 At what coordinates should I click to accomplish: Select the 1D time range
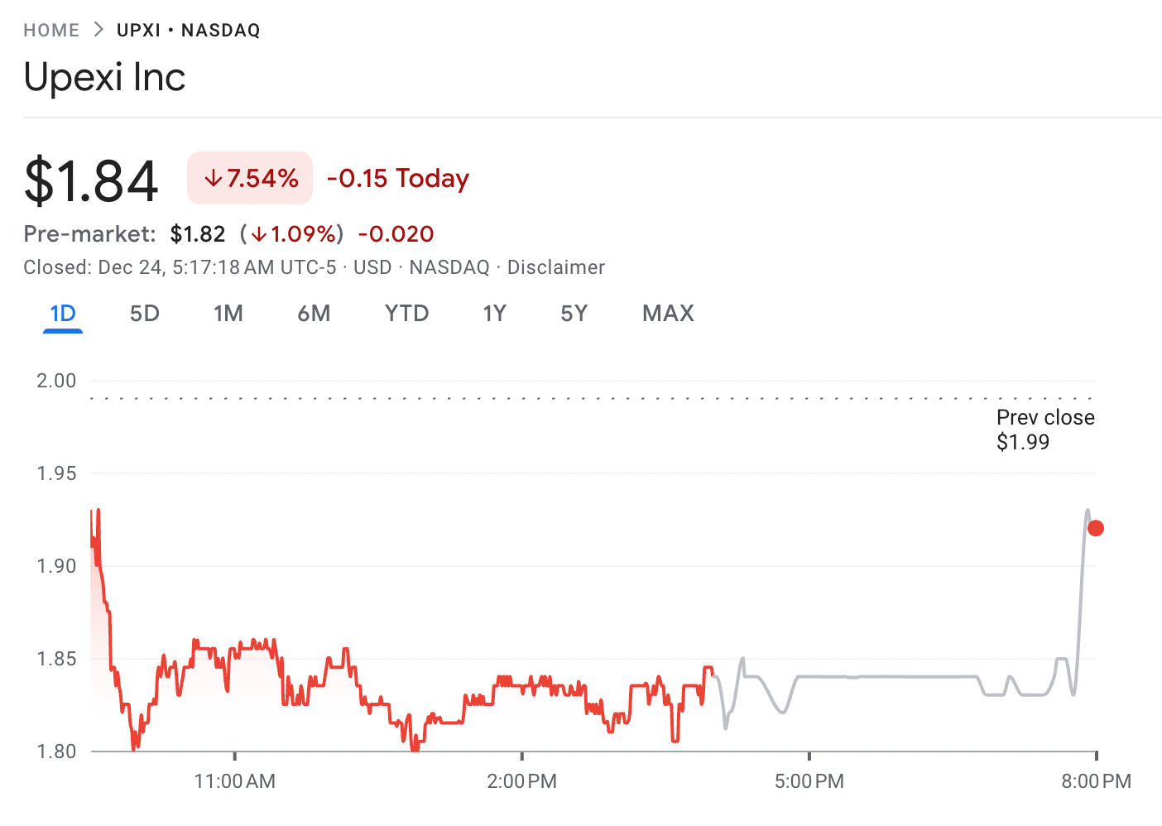point(62,313)
